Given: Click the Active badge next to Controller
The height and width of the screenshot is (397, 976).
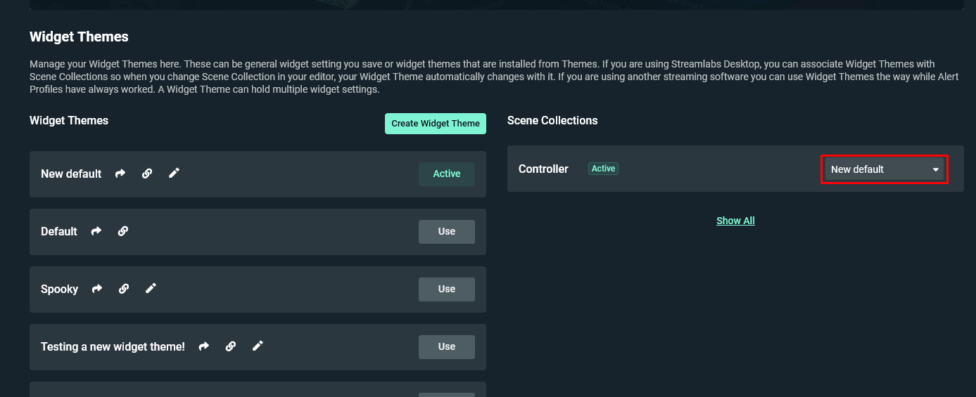Looking at the screenshot, I should tap(603, 169).
